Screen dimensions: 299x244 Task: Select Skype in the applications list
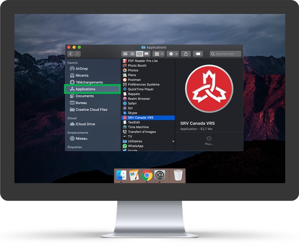148,113
